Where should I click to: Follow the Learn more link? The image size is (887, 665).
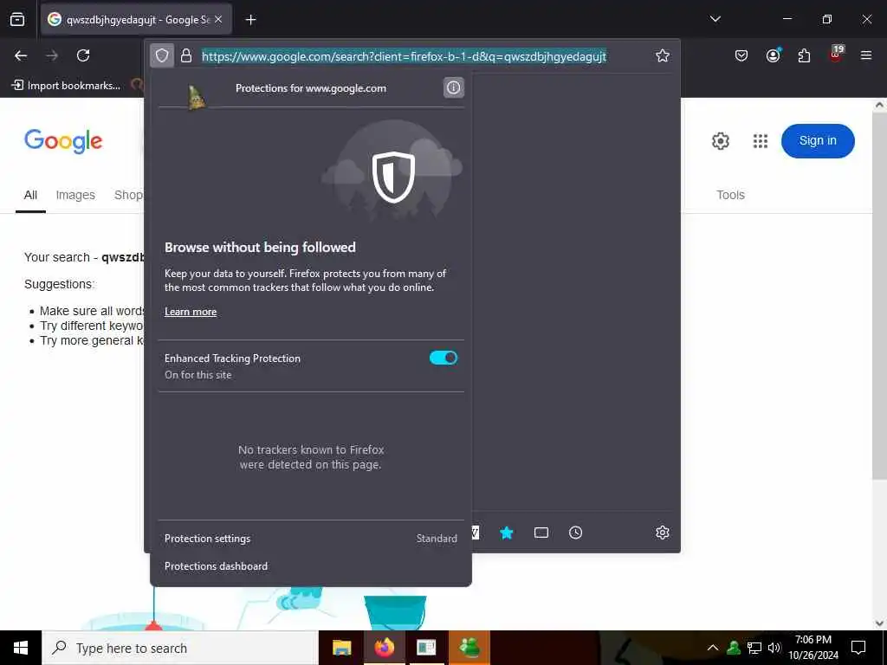[191, 312]
